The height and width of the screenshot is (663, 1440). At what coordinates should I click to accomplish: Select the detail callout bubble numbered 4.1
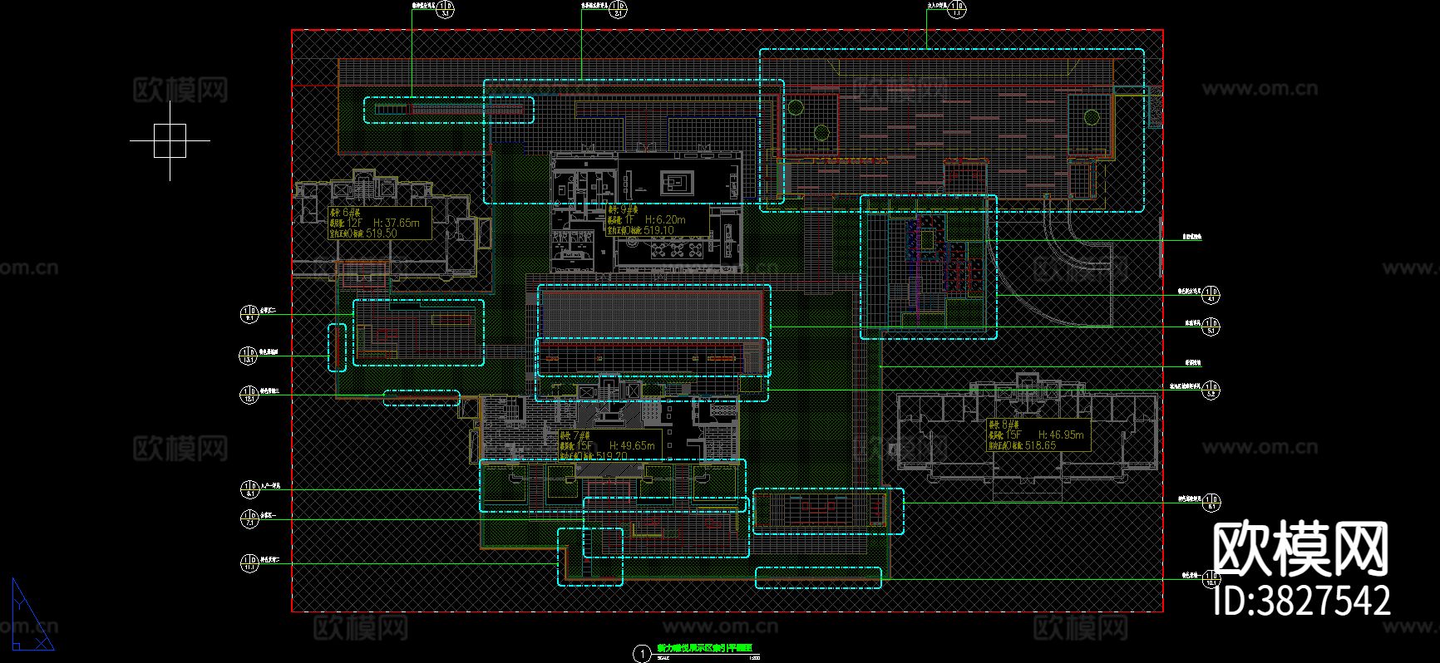point(1211,294)
